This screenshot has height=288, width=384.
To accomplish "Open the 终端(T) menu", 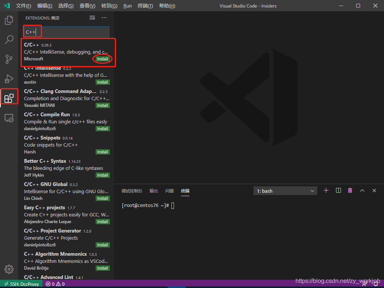I will (x=145, y=6).
